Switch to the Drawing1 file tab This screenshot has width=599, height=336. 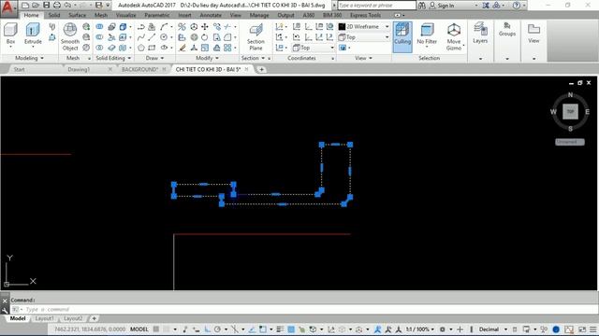coord(79,69)
